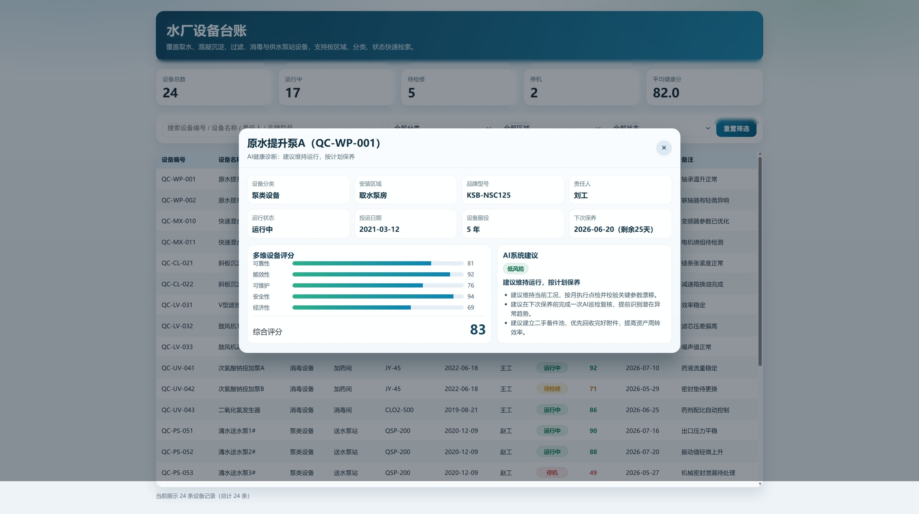The height and width of the screenshot is (514, 919).
Task: Click the note 电机绕组待检测
Action: (702, 242)
